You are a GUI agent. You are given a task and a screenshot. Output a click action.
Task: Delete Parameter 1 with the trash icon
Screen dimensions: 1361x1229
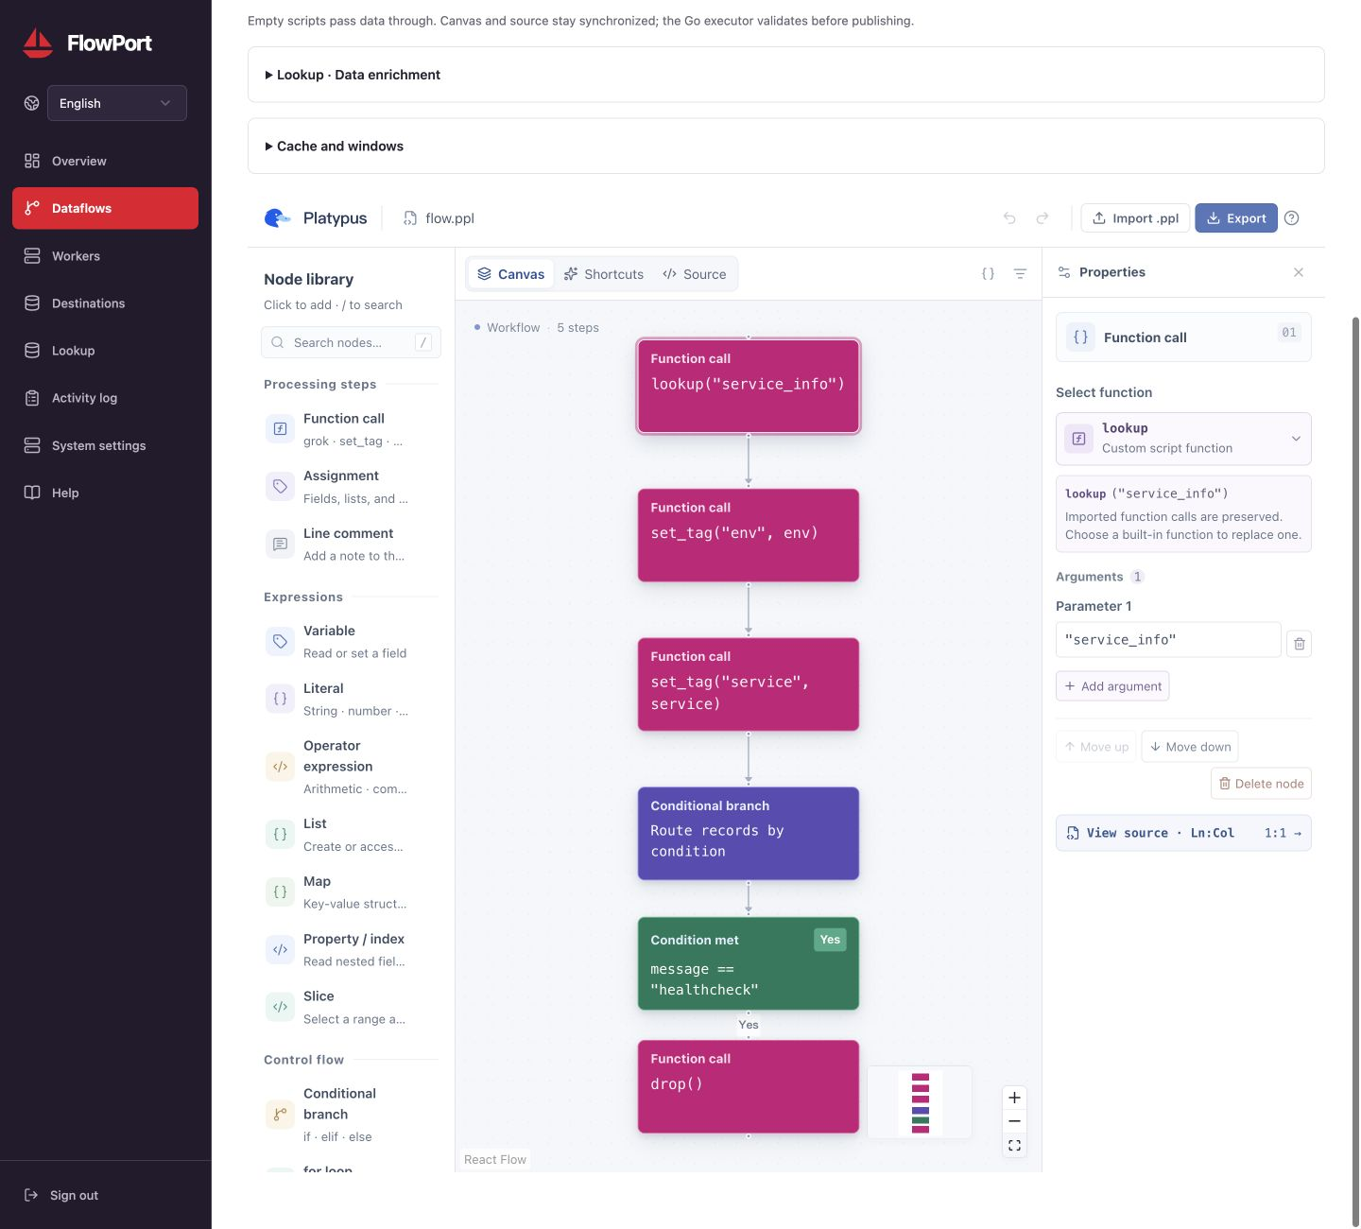tap(1300, 644)
